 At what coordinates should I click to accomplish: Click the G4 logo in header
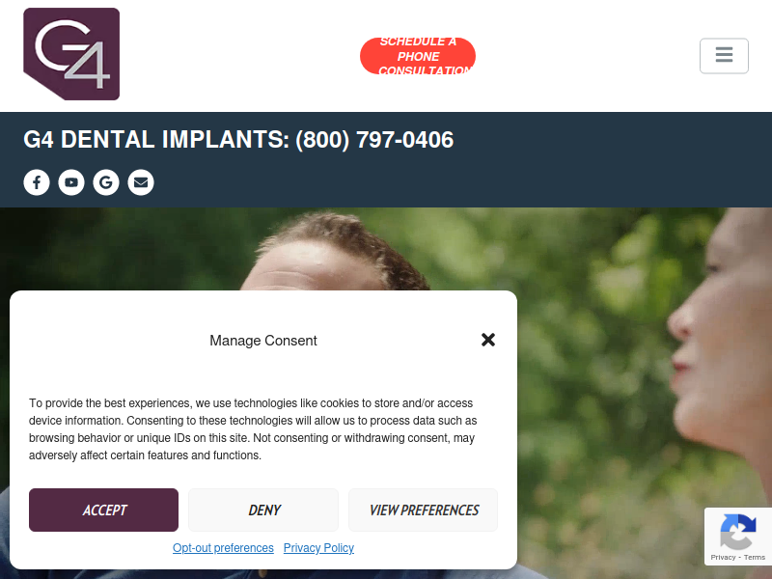pyautogui.click(x=71, y=54)
